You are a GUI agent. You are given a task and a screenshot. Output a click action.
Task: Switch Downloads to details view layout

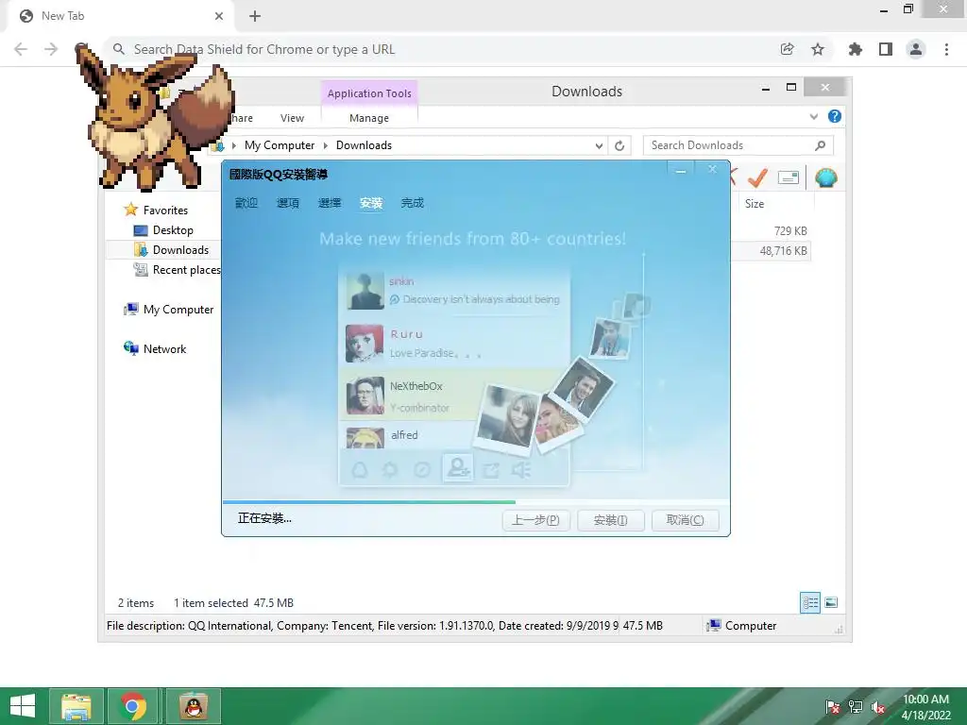(x=810, y=602)
